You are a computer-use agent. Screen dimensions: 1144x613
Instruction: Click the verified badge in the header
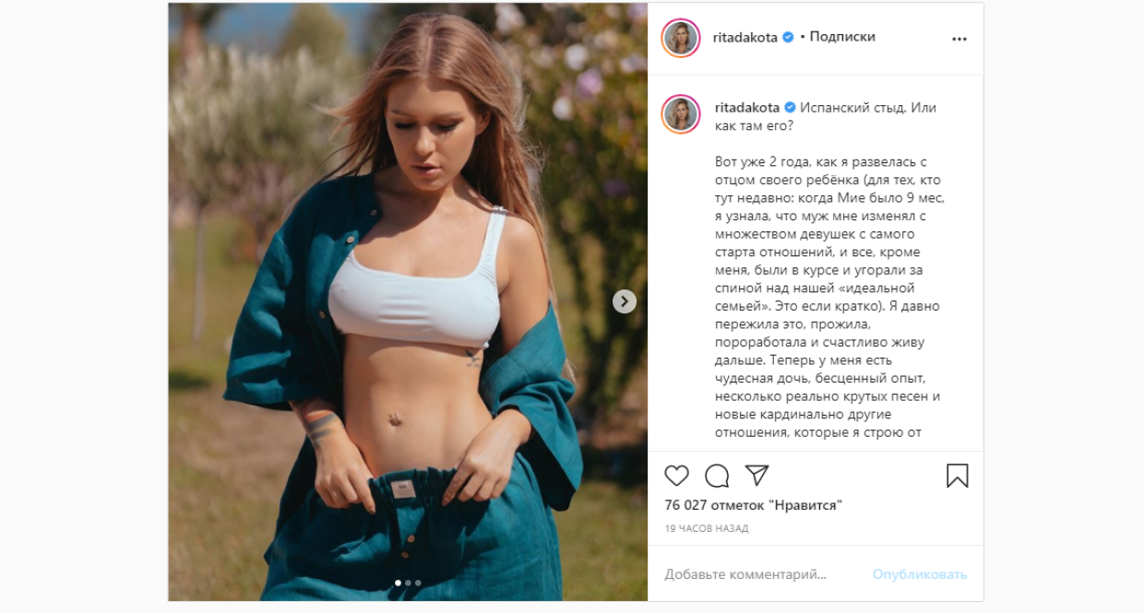coord(788,37)
